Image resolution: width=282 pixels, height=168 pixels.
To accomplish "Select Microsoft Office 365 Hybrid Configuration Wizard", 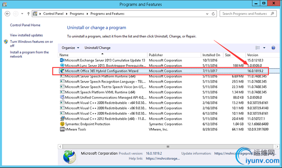I will tap(102, 71).
